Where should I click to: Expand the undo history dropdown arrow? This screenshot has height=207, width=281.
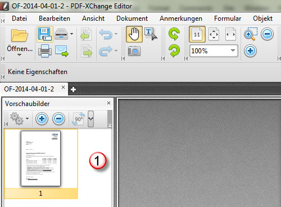point(116,34)
